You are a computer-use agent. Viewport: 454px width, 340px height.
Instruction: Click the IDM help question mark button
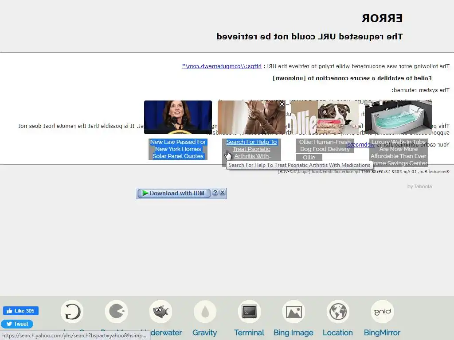pyautogui.click(x=215, y=193)
